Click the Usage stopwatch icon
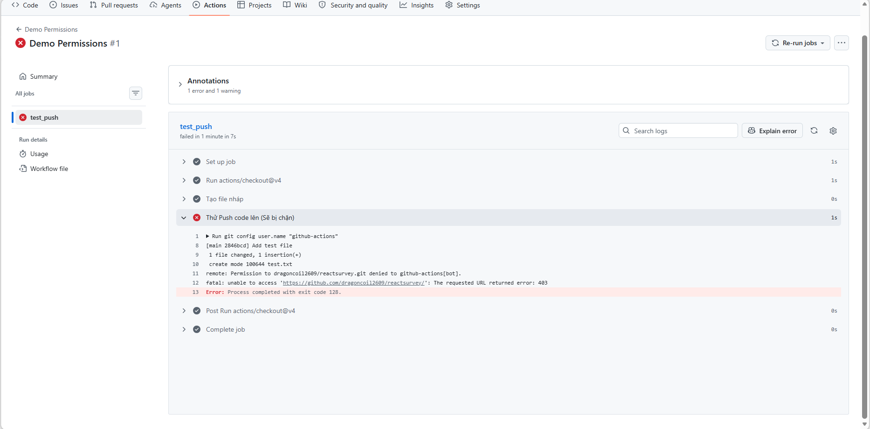This screenshot has height=429, width=870. point(23,154)
